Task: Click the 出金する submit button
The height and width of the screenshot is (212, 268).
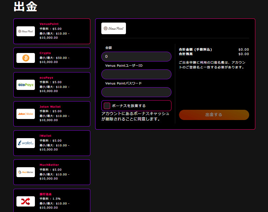Action: pyautogui.click(x=214, y=115)
